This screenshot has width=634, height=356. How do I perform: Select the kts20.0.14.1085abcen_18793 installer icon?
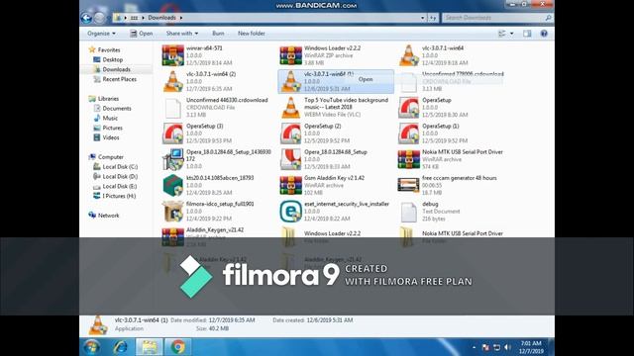172,185
